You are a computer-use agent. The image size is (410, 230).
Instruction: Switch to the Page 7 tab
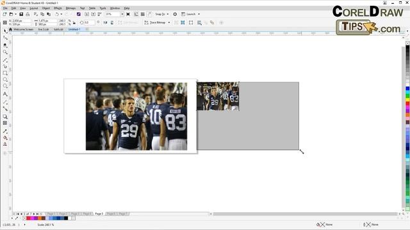(123, 214)
